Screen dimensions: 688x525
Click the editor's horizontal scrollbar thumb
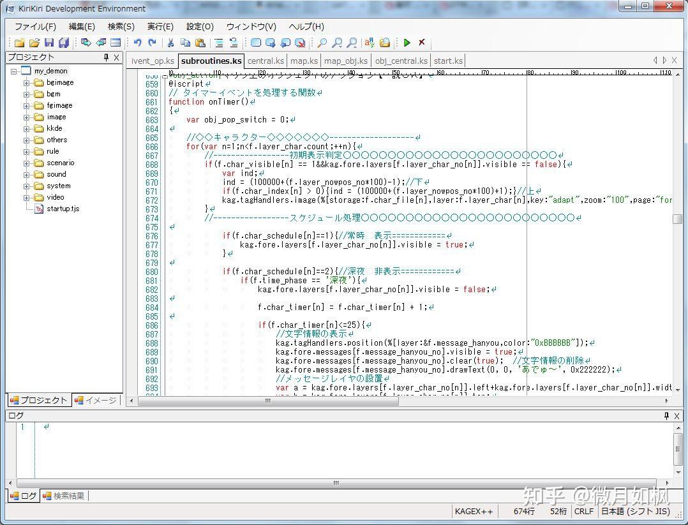[268, 401]
